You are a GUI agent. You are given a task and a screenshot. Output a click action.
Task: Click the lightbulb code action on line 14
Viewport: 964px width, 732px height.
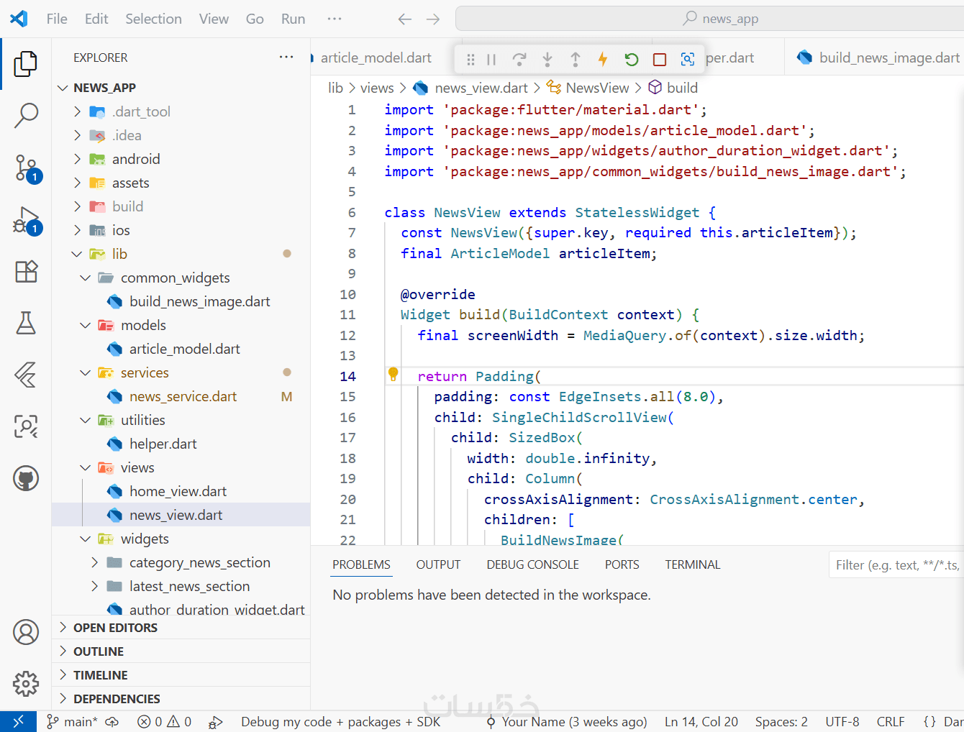pos(394,374)
